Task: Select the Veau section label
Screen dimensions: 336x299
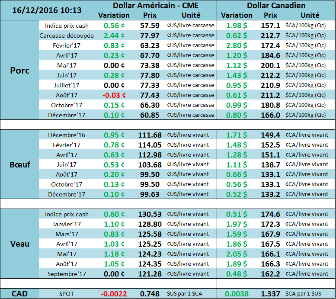Action: point(19,244)
